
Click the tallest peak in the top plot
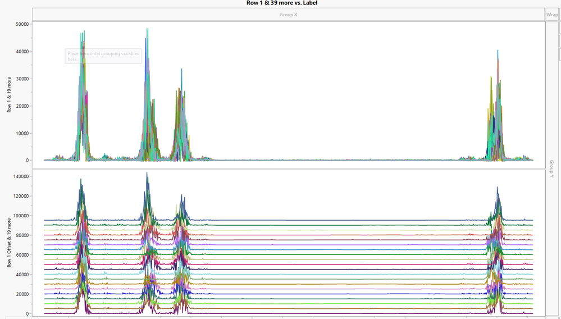point(147,34)
